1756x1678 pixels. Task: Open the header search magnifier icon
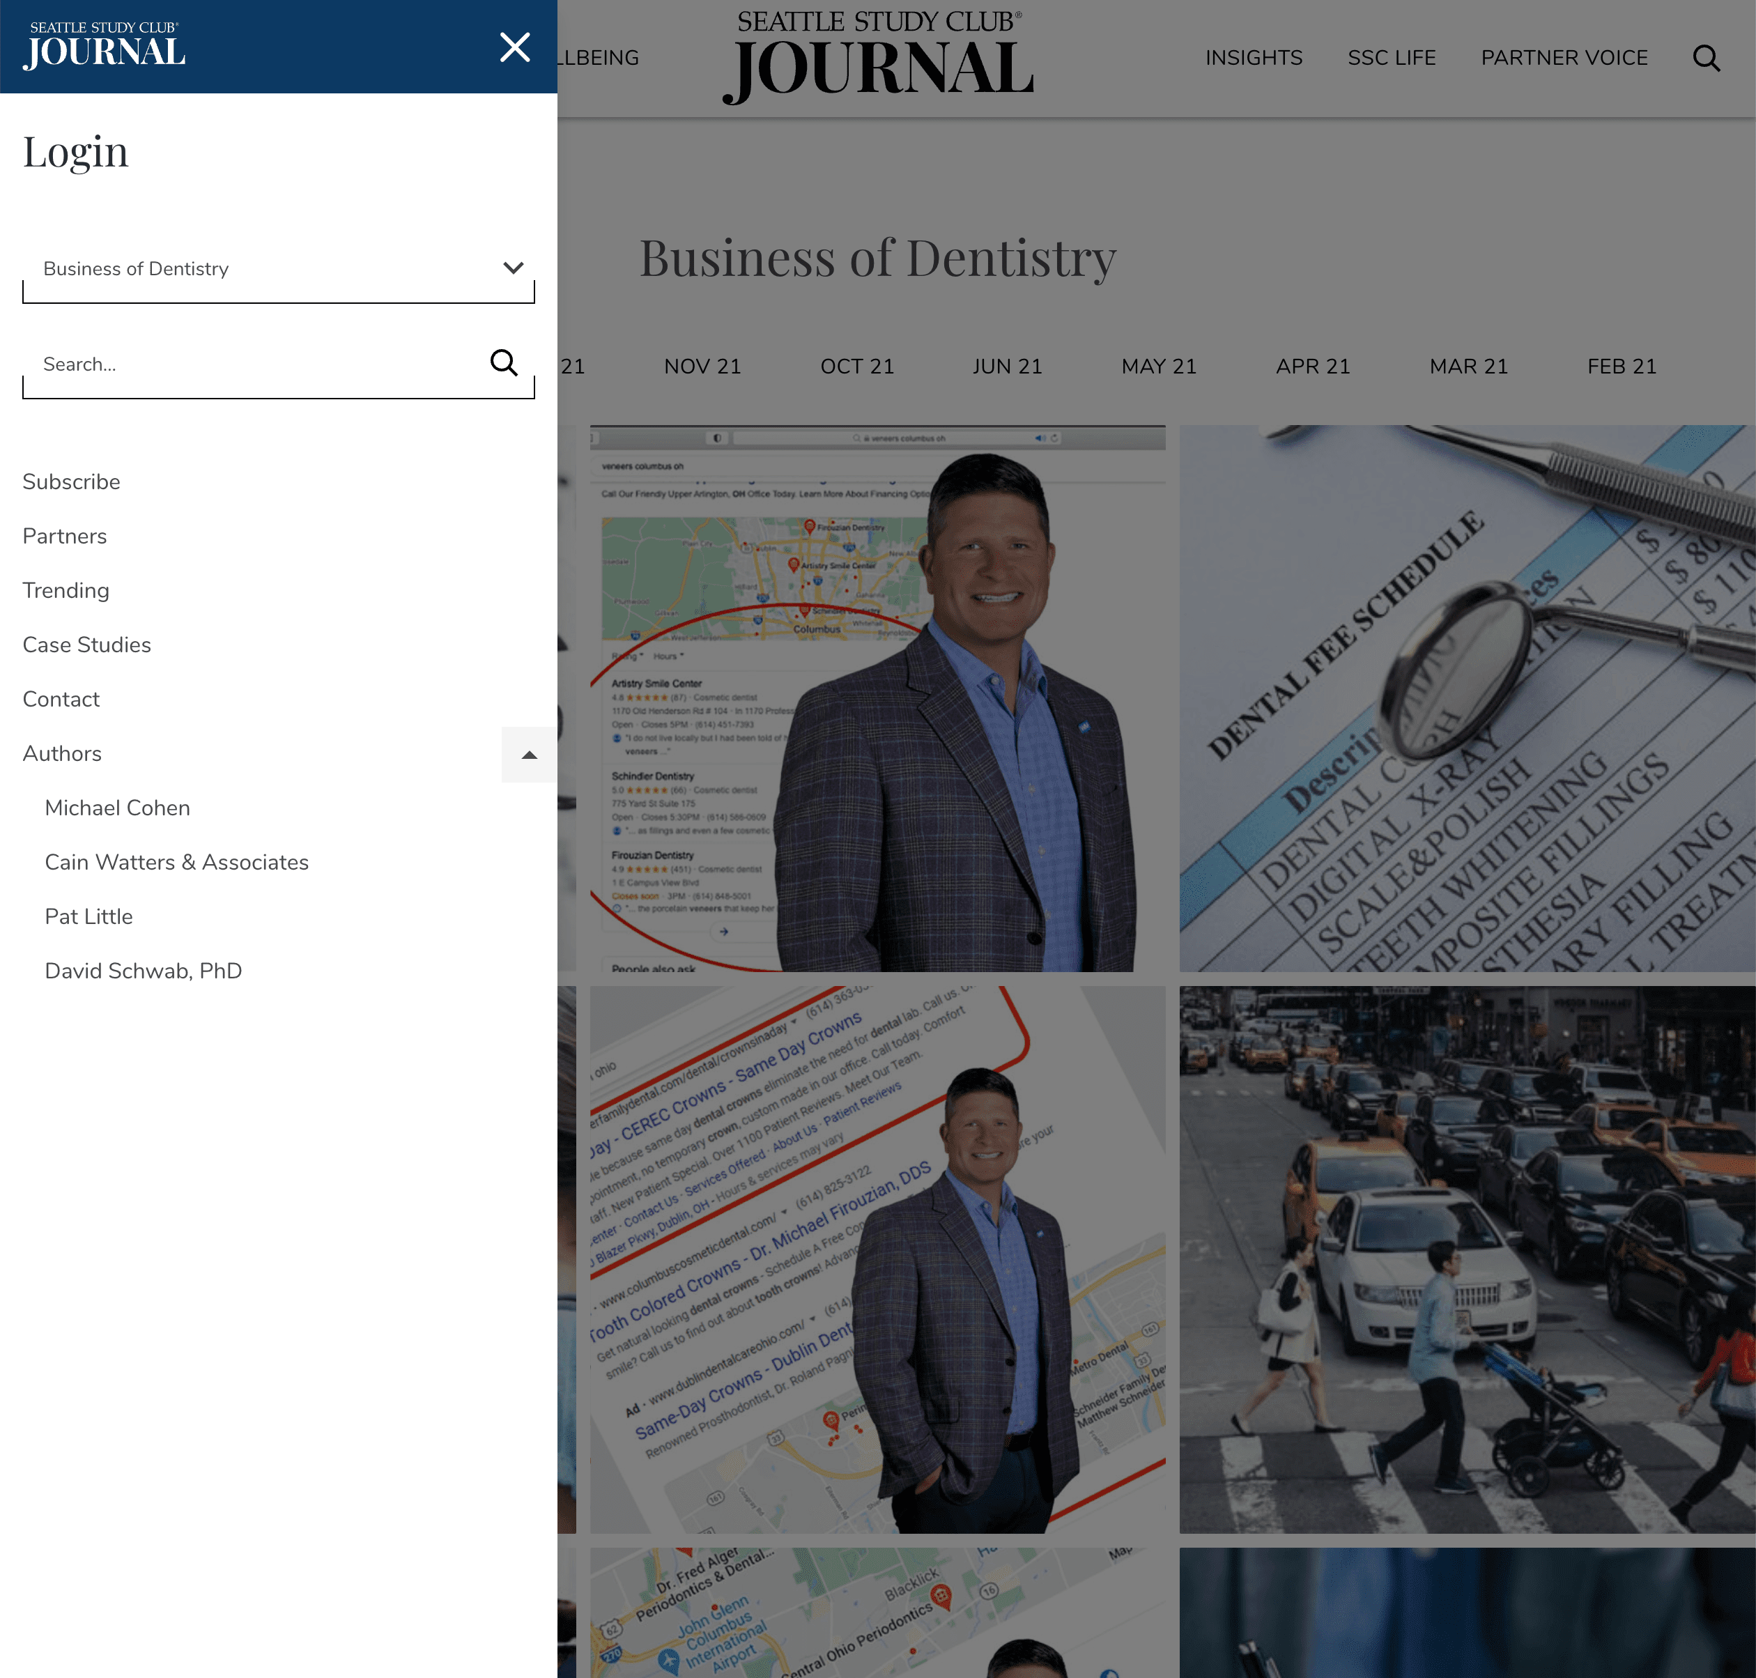pos(1706,58)
